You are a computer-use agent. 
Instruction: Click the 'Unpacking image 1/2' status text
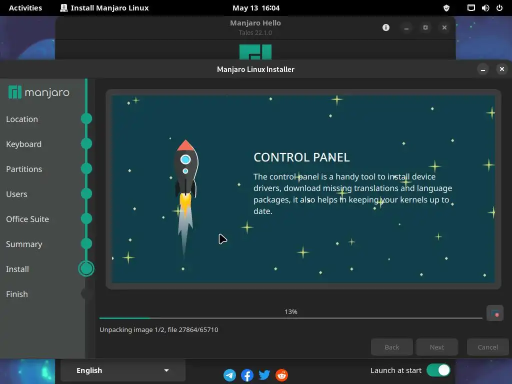(x=158, y=330)
